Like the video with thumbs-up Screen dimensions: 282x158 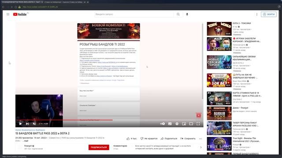coord(132,139)
